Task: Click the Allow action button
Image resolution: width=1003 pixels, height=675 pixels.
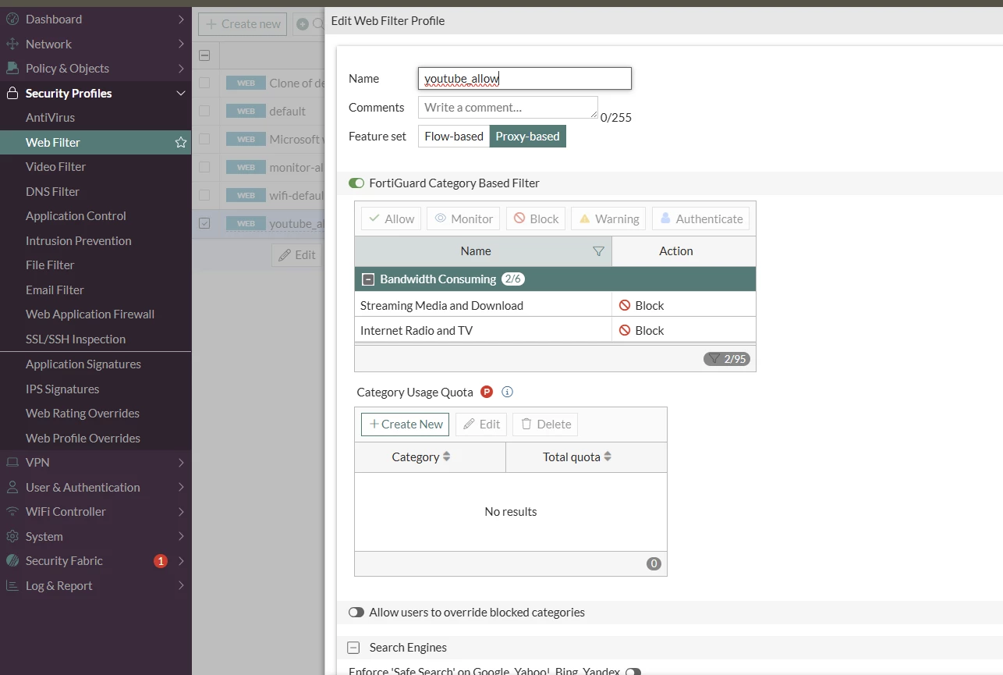Action: click(x=392, y=218)
